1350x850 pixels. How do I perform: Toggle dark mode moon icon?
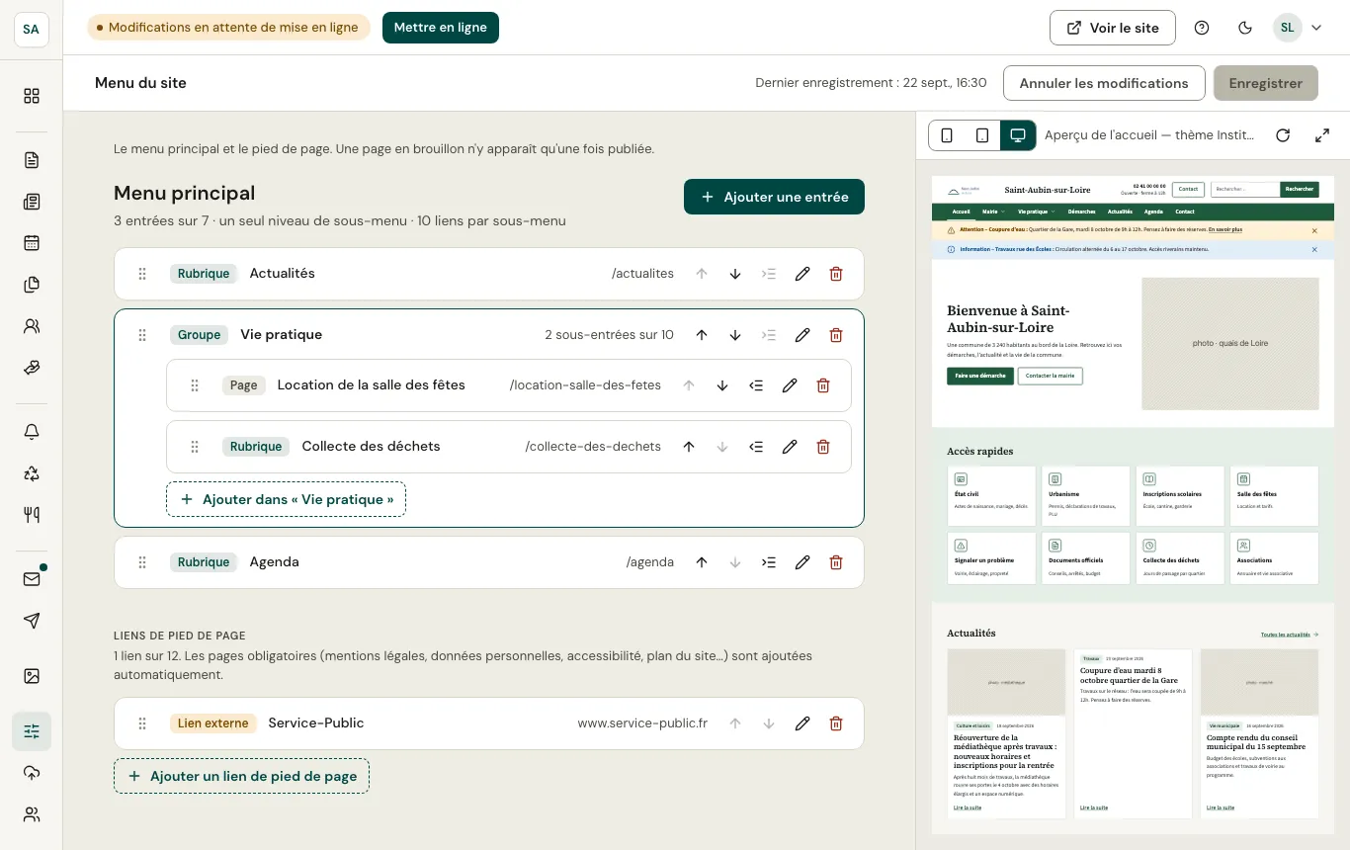pos(1245,28)
